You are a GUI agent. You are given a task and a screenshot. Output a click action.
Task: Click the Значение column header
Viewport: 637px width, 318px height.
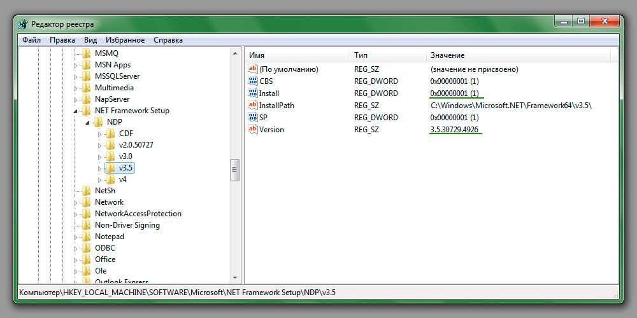click(447, 55)
